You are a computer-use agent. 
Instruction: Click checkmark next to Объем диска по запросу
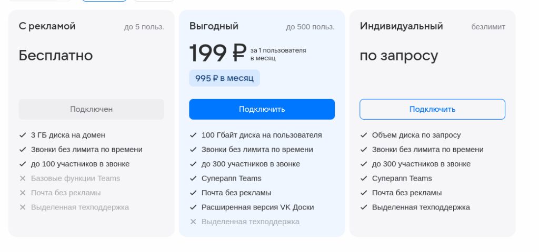coord(364,135)
